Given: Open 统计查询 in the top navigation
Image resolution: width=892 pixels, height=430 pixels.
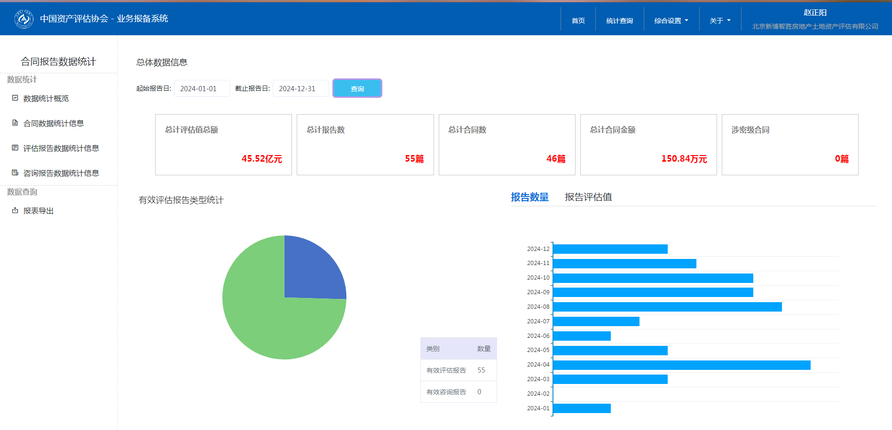Looking at the screenshot, I should (619, 21).
